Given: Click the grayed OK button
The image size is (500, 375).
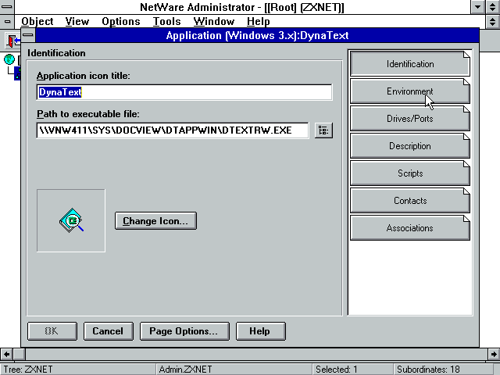Looking at the screenshot, I should pos(52,331).
